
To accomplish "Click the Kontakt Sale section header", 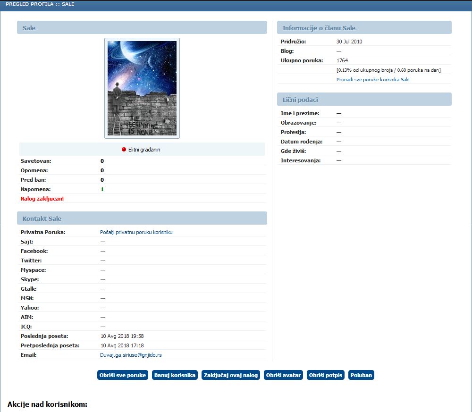I will click(x=142, y=218).
